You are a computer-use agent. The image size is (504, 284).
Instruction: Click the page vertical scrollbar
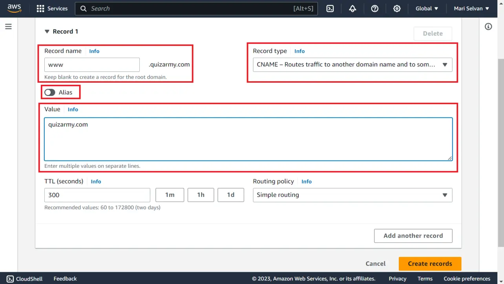pyautogui.click(x=501, y=153)
